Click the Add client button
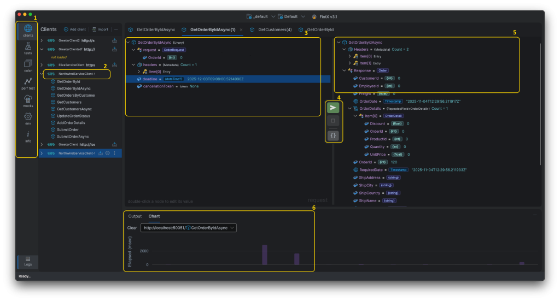Viewport: 560px width, 301px height. coord(74,29)
